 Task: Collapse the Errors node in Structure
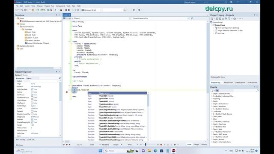click(16, 18)
